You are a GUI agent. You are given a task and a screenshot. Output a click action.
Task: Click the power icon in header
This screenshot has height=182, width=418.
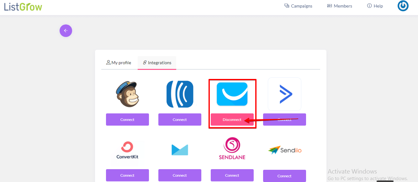coord(403,6)
